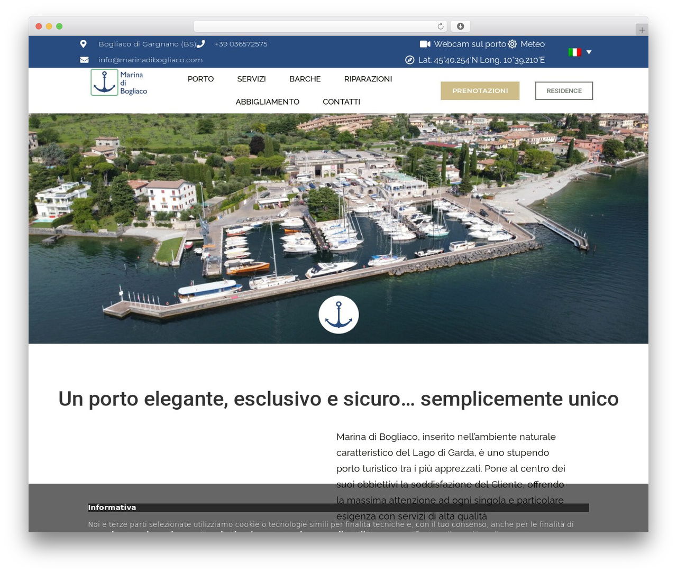Click the 'Marina di Bogliaco, inserito' paragraph
The height and width of the screenshot is (573, 677).
[451, 476]
